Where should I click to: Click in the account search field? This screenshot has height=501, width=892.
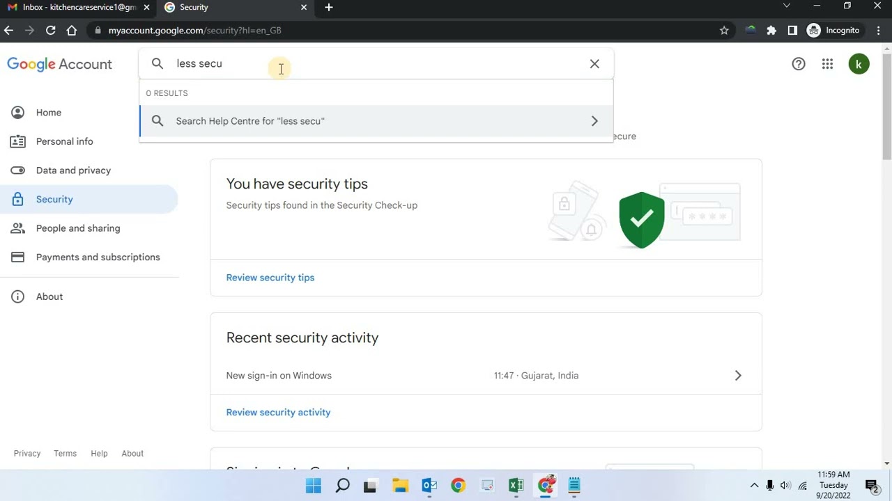[x=376, y=64]
